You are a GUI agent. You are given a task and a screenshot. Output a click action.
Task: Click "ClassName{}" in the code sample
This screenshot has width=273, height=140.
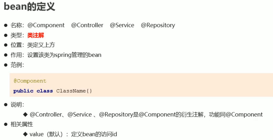tap(74, 91)
